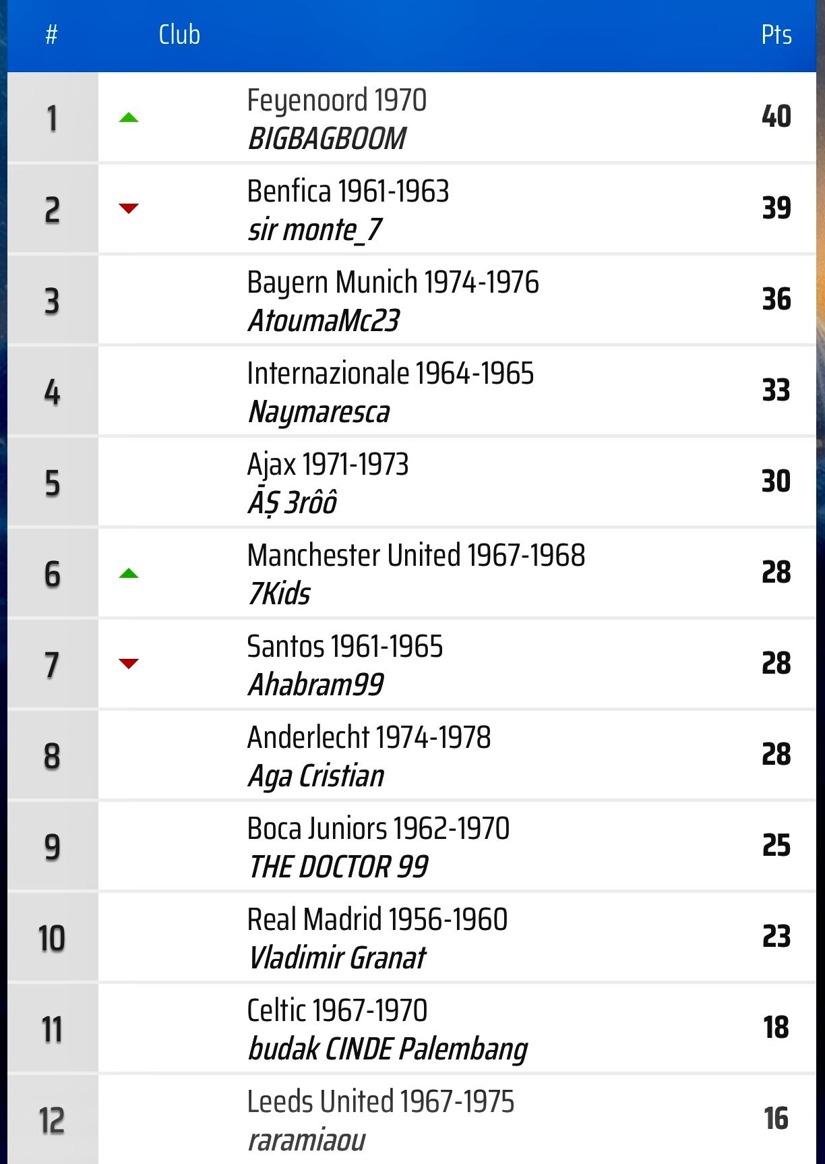This screenshot has width=825, height=1164.
Task: Open the Anderlecht 1974-1978 entry
Action: 369,738
